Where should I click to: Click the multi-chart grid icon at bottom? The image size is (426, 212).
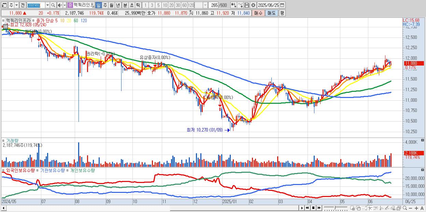(x=353, y=208)
